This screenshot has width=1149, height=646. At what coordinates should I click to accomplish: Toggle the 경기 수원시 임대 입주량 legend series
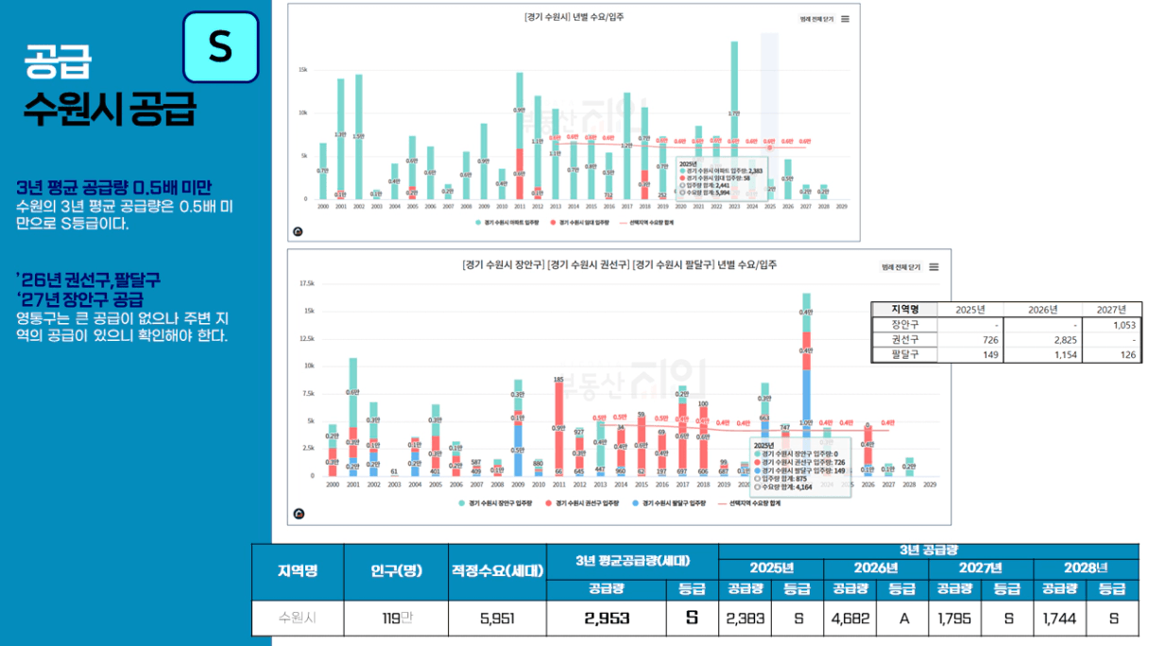(578, 223)
